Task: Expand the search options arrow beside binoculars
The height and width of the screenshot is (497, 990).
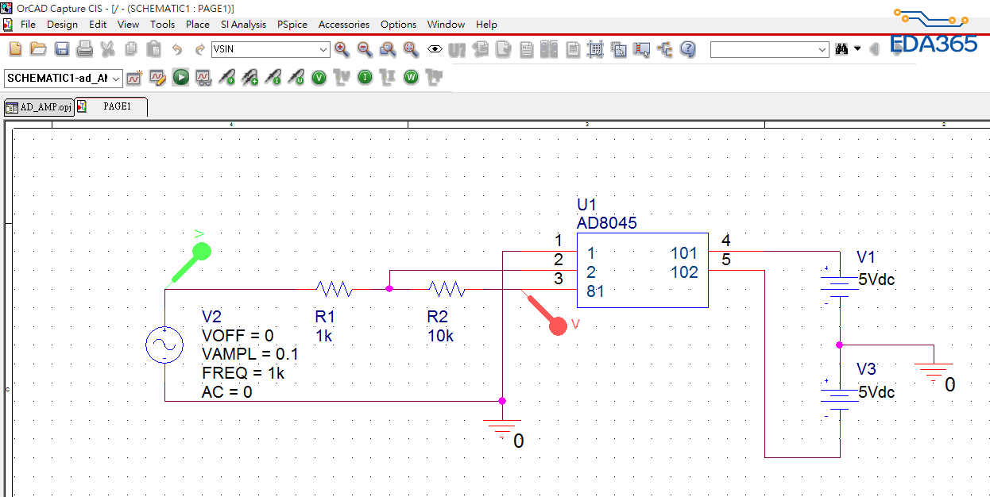Action: (857, 49)
